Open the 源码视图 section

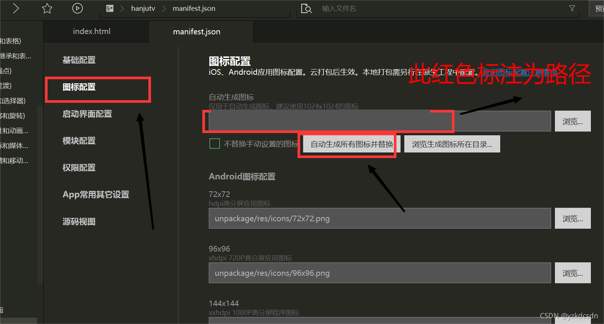tap(79, 222)
